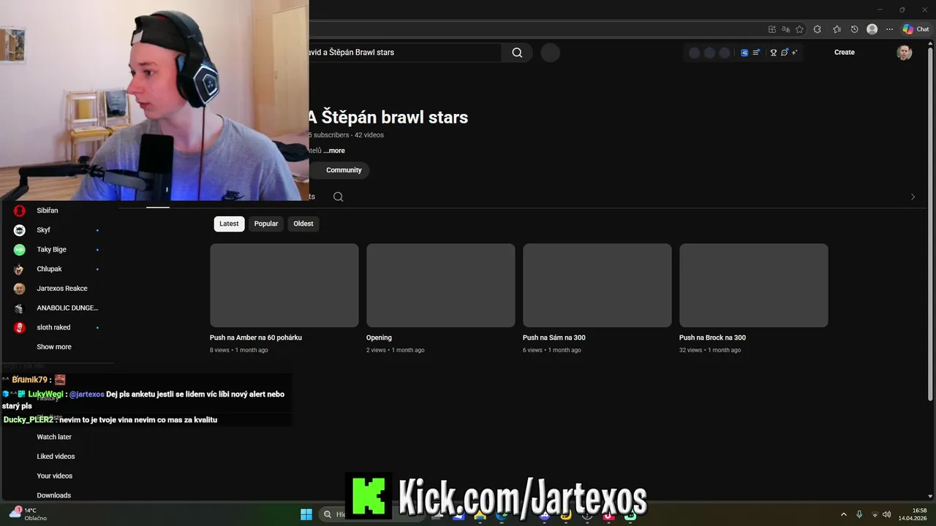Click thumbnail of Push na Brock video
936x526 pixels.
click(x=754, y=286)
